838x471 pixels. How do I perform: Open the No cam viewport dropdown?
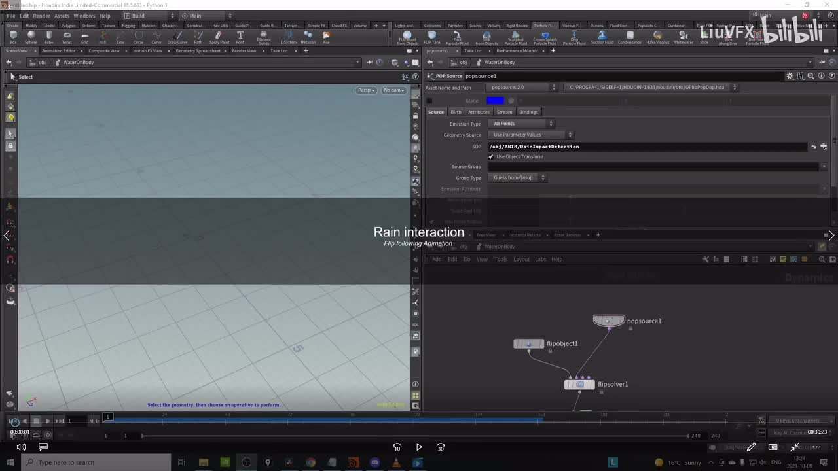click(x=393, y=90)
